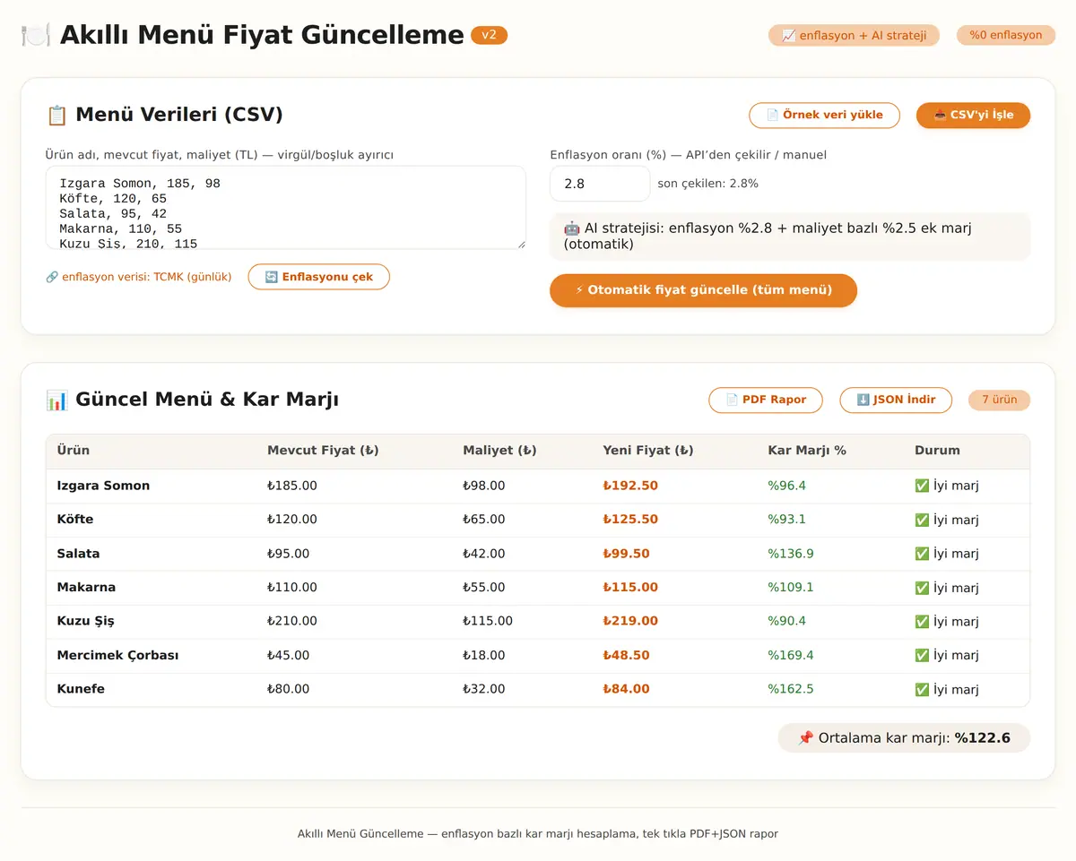Focus the CSV menu data text area
The height and width of the screenshot is (861, 1076).
coord(285,207)
